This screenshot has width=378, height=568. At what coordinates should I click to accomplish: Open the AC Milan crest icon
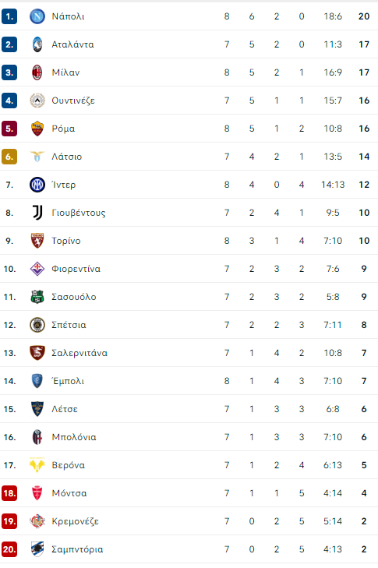(37, 72)
